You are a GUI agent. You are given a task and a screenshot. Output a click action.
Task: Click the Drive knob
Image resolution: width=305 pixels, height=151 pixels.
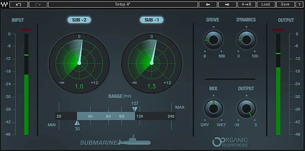(x=213, y=40)
